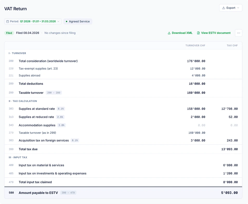Click Supplies at standard rate label
The image size is (248, 204).
[x=37, y=109]
